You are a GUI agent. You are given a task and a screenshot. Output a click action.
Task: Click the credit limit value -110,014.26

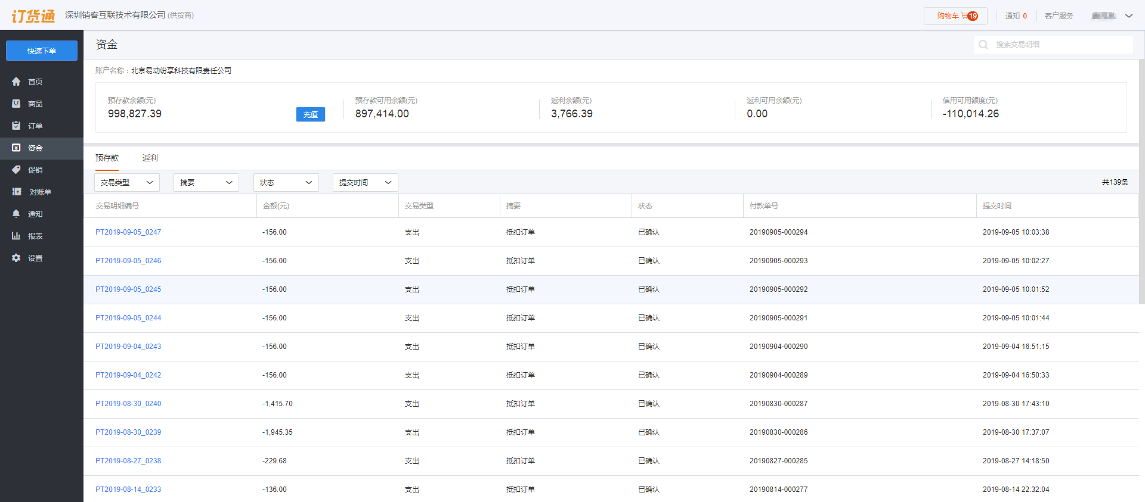pos(971,114)
